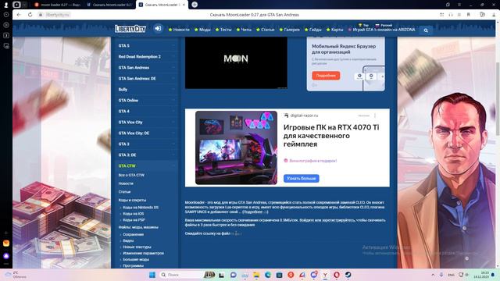500x281 pixels.
Task: Open the Статьи menu item
Action: pyautogui.click(x=266, y=30)
